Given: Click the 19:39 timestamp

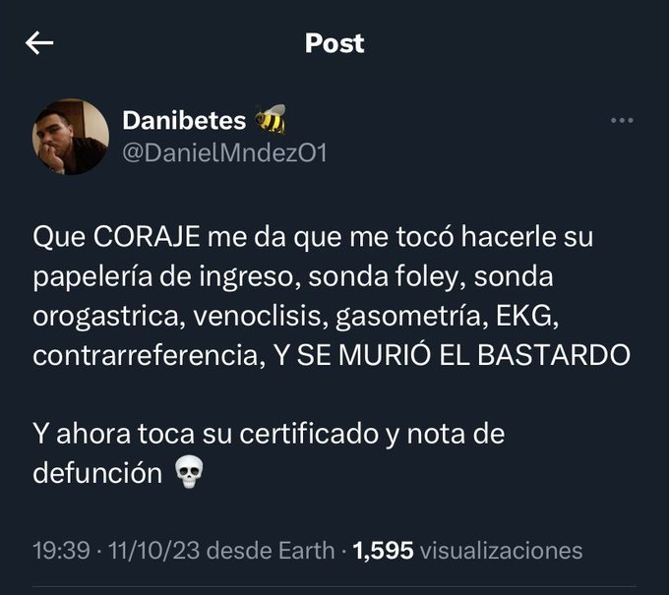Looking at the screenshot, I should point(61,550).
